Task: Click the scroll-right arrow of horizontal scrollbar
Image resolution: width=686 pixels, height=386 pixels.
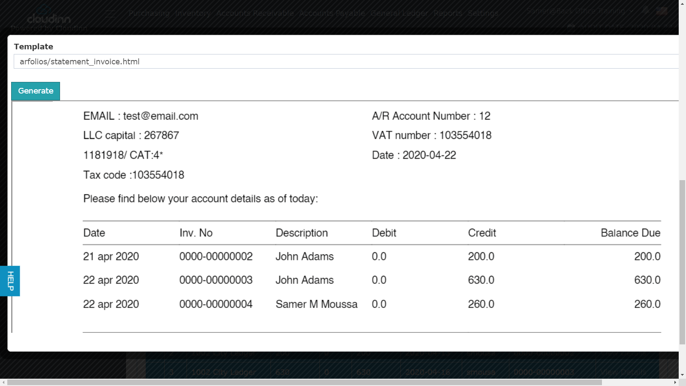Action: (x=675, y=382)
